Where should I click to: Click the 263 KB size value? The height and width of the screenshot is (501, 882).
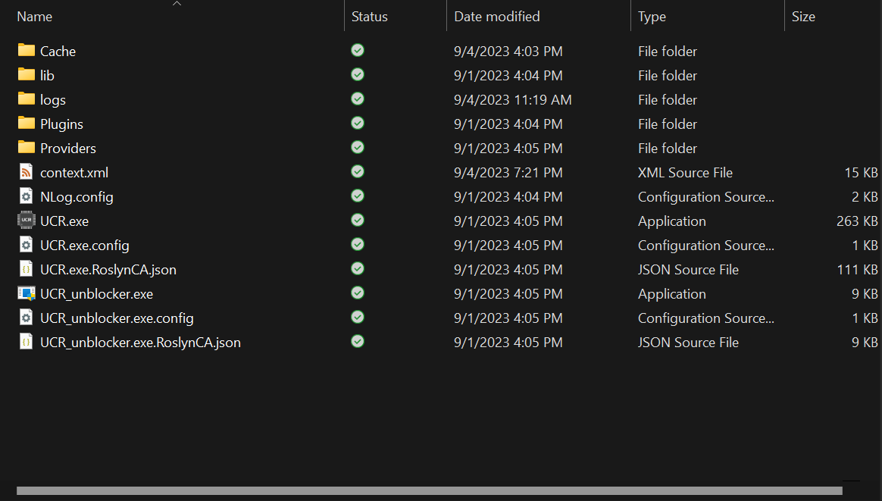(857, 221)
